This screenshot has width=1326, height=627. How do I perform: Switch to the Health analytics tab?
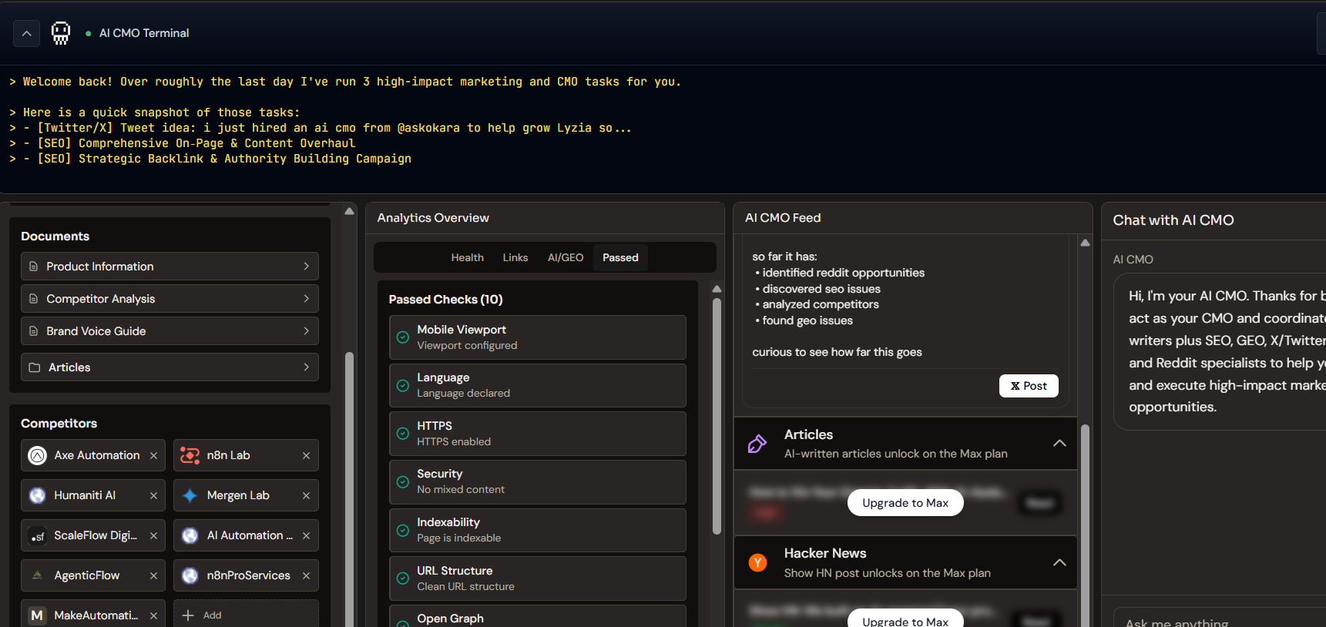coord(467,258)
